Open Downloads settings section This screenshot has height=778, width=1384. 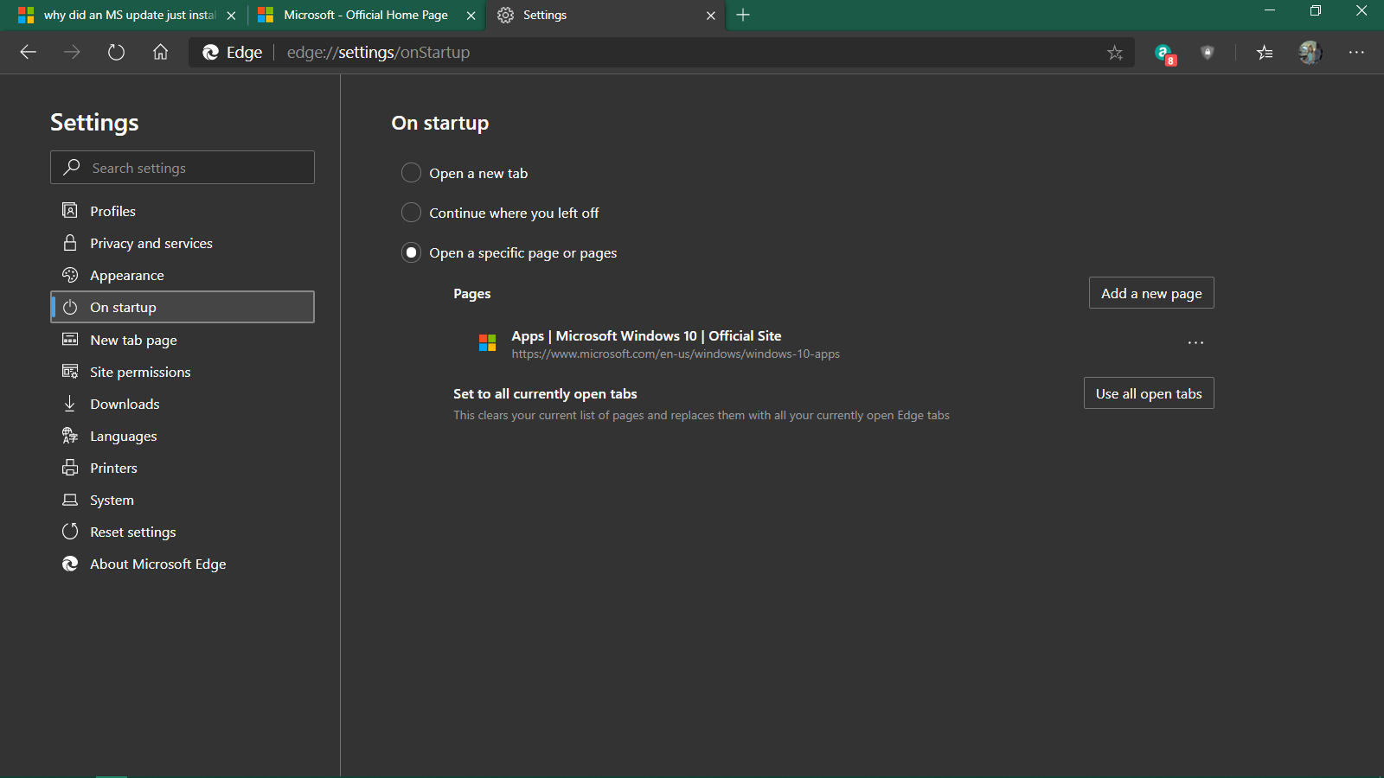(183, 404)
